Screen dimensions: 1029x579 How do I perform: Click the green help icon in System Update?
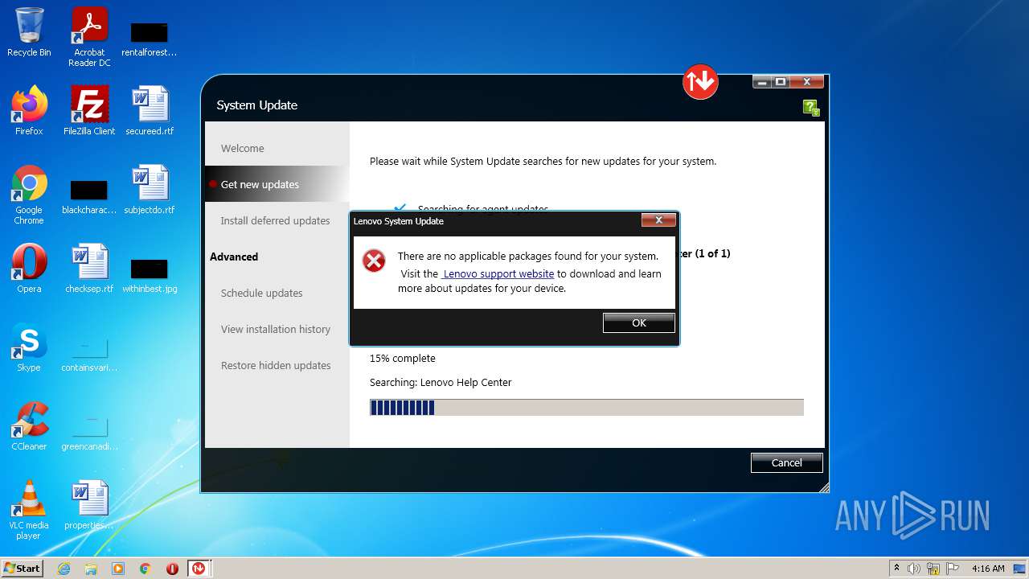tap(811, 108)
